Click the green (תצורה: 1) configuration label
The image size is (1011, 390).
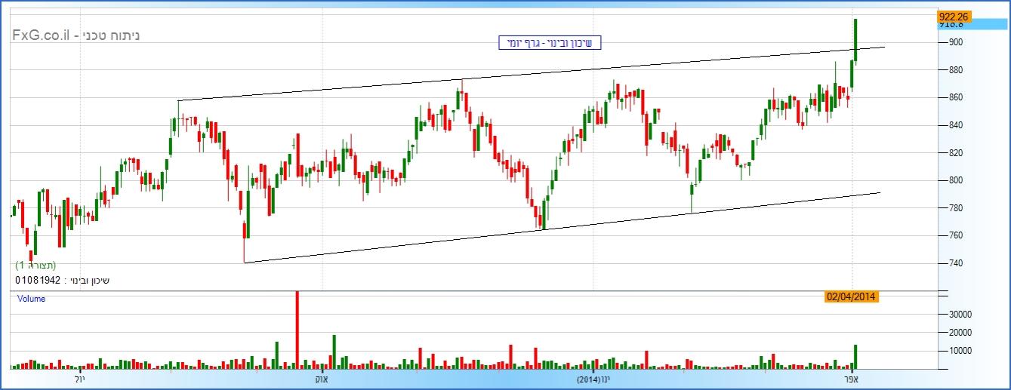click(x=35, y=266)
